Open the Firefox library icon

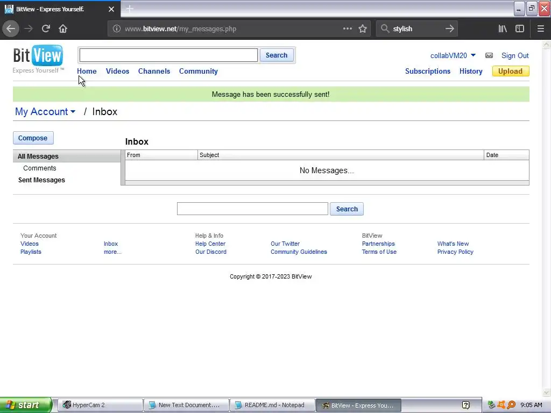tap(503, 29)
